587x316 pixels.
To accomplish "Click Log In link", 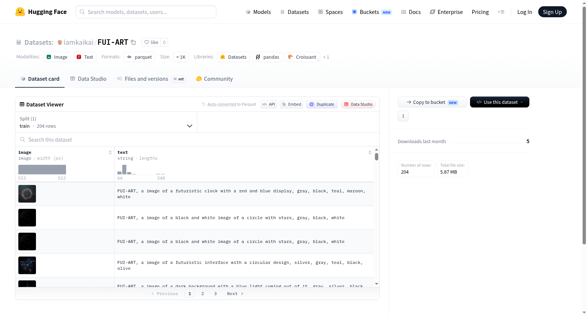I will pyautogui.click(x=525, y=12).
